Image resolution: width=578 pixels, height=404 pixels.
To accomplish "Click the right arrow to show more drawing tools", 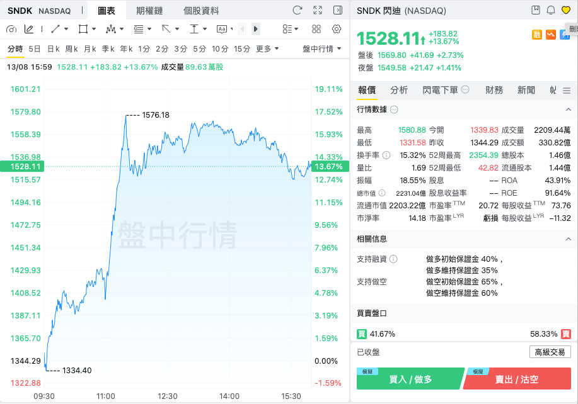I will (256, 29).
